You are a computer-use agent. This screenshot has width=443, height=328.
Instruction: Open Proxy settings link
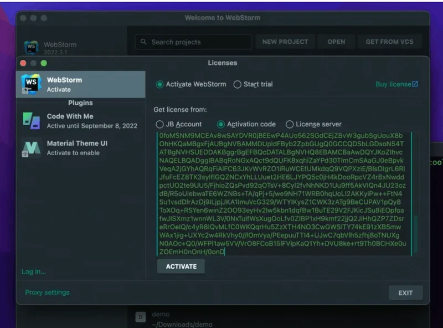point(47,292)
